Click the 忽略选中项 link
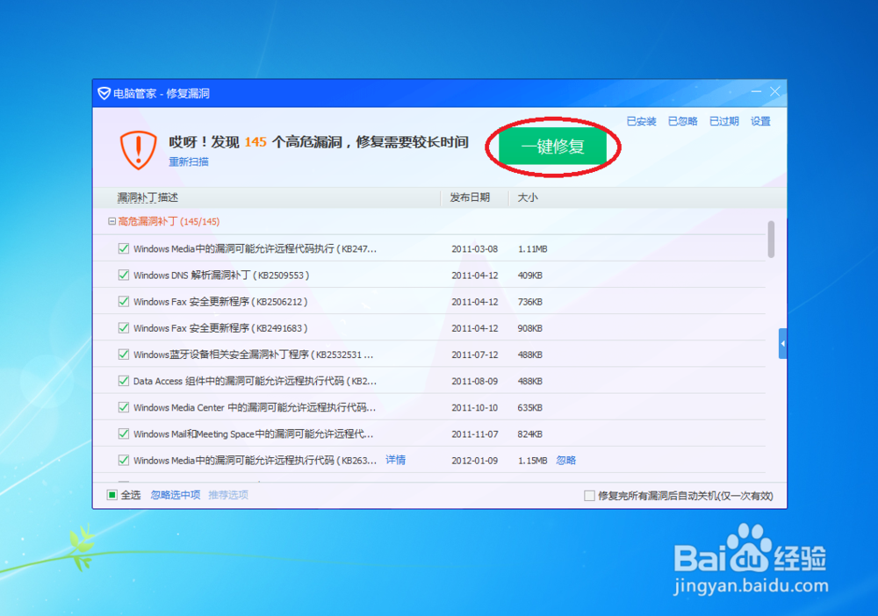This screenshot has width=878, height=616. [176, 495]
